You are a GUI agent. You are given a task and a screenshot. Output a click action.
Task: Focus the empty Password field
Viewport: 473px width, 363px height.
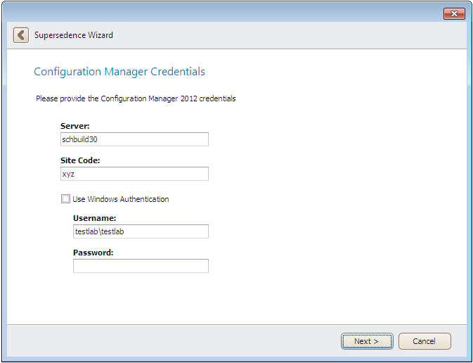click(141, 266)
